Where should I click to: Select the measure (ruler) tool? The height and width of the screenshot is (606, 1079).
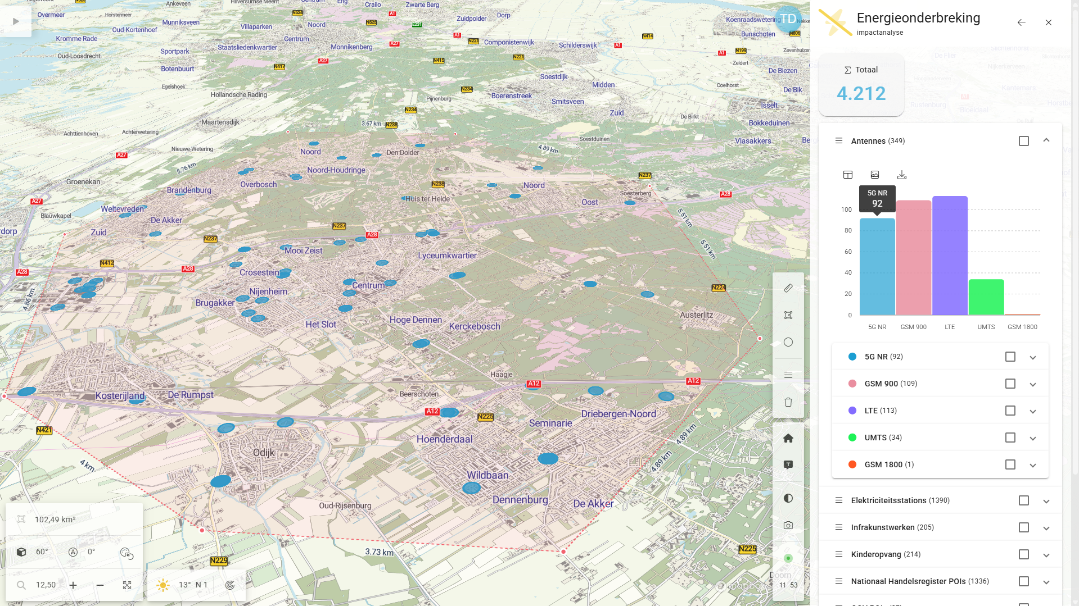[788, 288]
